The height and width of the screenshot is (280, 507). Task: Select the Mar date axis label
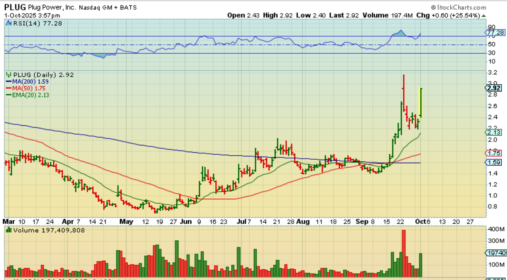(9, 222)
